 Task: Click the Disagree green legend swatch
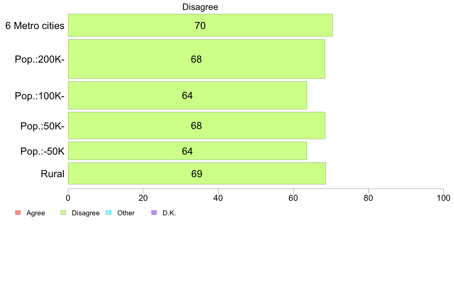point(63,213)
